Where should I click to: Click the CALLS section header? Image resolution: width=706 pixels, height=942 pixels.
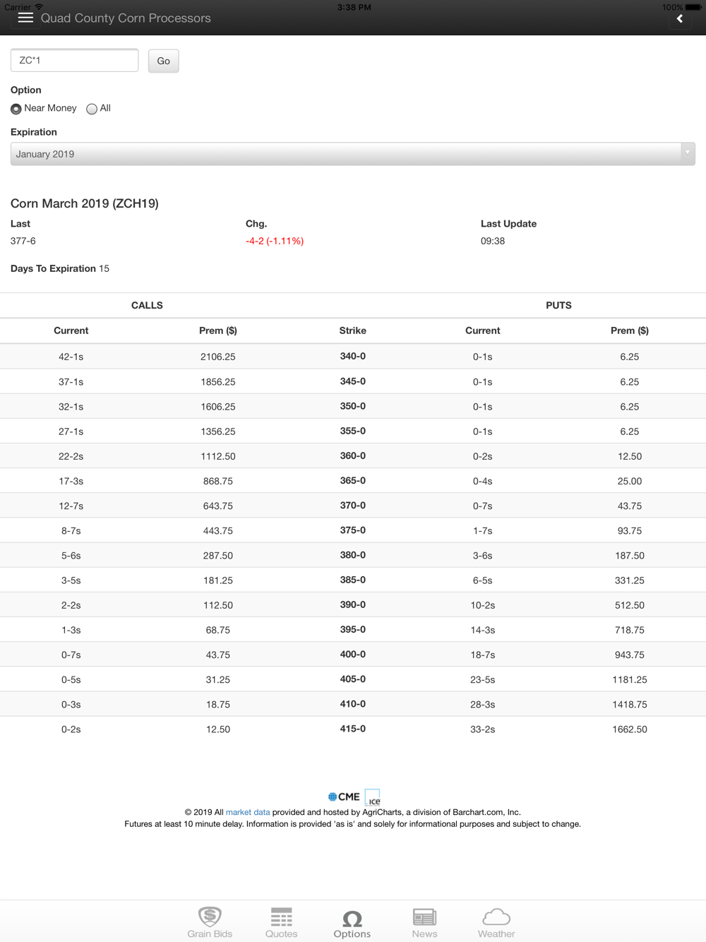147,305
